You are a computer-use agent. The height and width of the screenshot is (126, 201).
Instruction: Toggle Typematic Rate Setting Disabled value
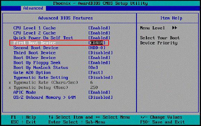pos(101,78)
